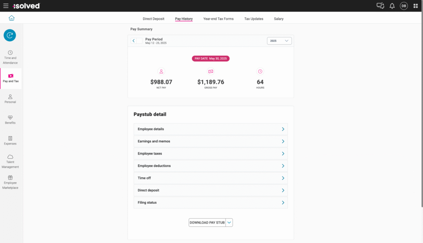The height and width of the screenshot is (243, 423).
Task: Open Download Pay Stub dropdown arrow
Action: coord(230,222)
